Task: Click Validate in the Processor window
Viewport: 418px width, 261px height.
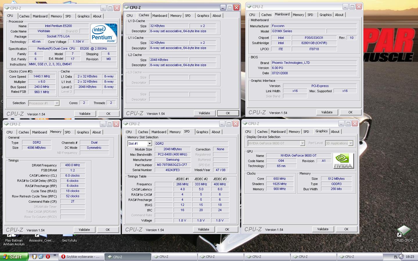Action: [85, 114]
